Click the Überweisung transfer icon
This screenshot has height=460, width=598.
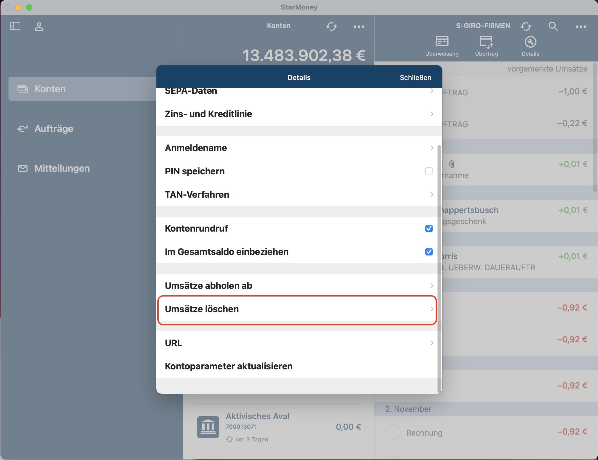[442, 42]
